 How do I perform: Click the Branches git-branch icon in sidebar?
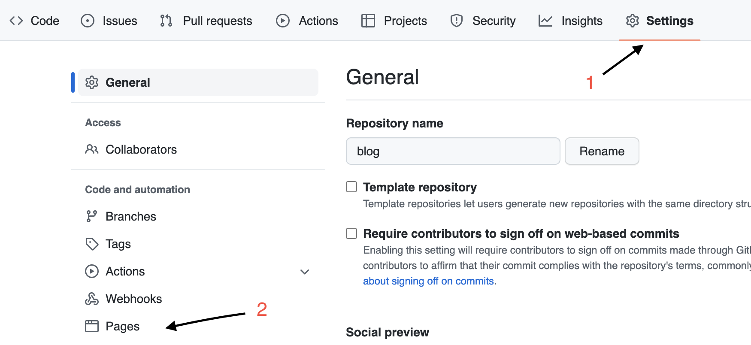click(92, 216)
